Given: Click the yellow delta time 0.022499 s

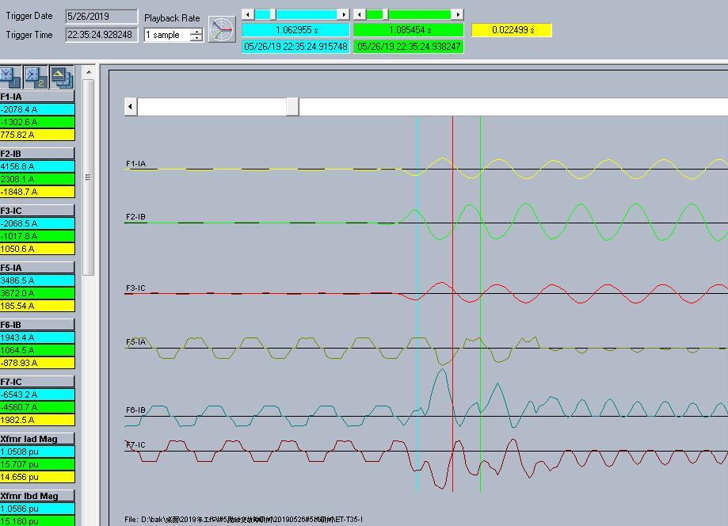Looking at the screenshot, I should pyautogui.click(x=512, y=30).
